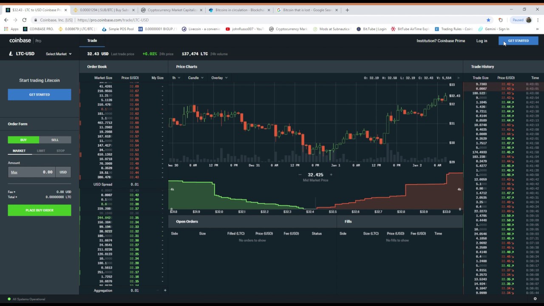Zoom out depth chart with minus icon
This screenshot has width=544, height=306.
pyautogui.click(x=300, y=175)
